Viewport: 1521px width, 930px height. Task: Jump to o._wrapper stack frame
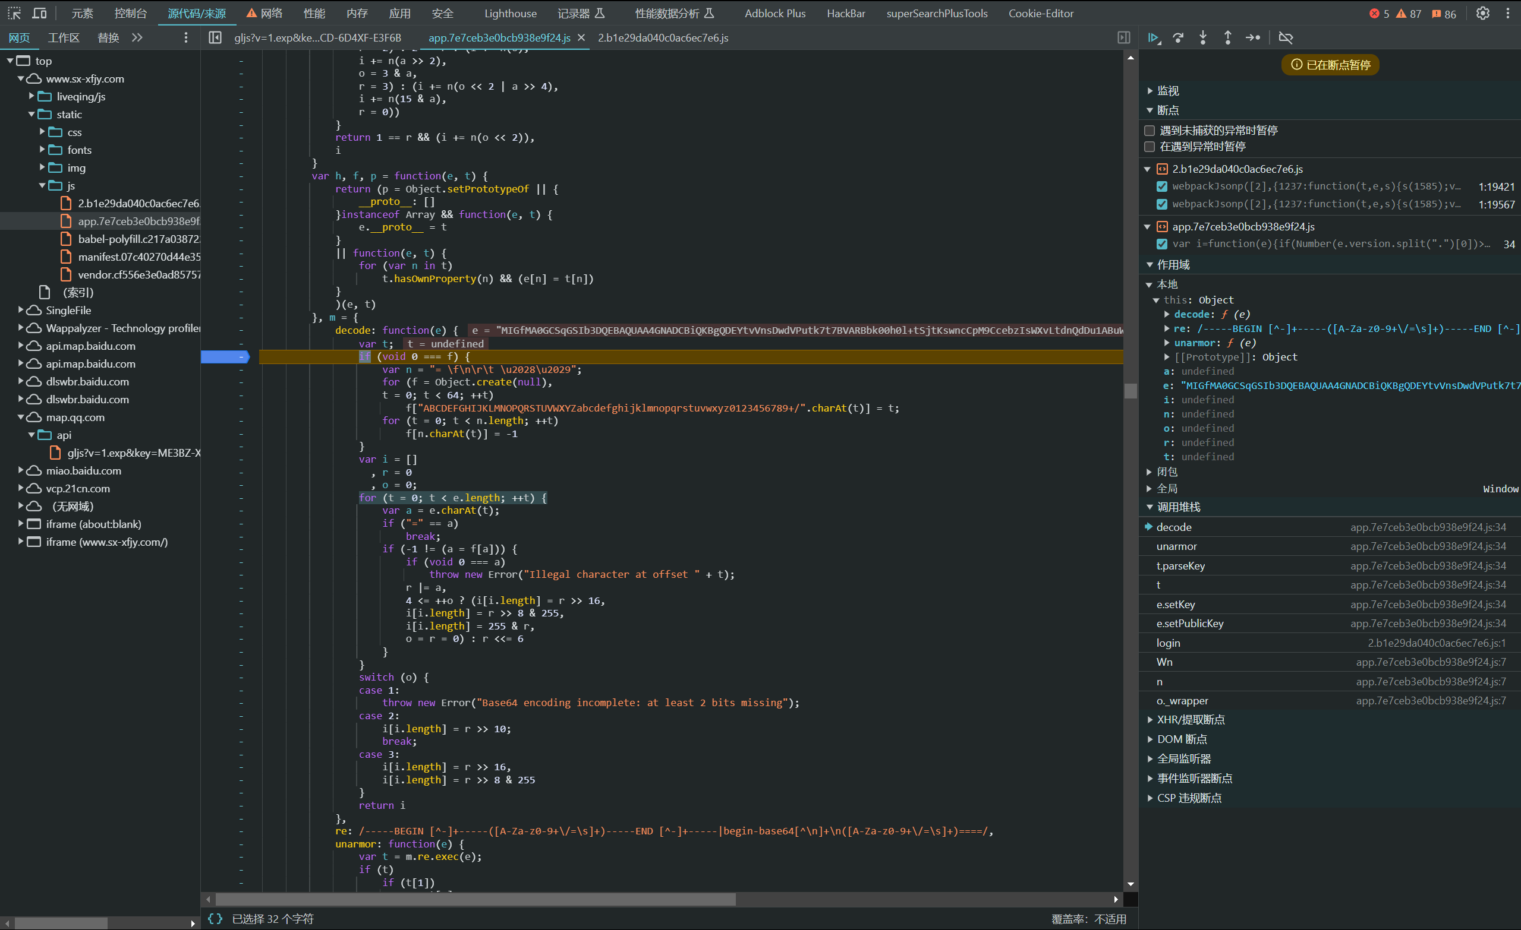pyautogui.click(x=1330, y=701)
